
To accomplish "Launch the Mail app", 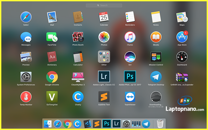I will coord(52,17).
